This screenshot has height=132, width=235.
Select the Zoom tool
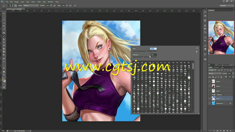[x=4, y=75]
